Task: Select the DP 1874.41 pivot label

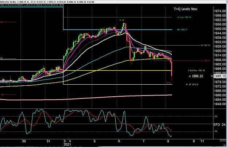Action: (194, 85)
